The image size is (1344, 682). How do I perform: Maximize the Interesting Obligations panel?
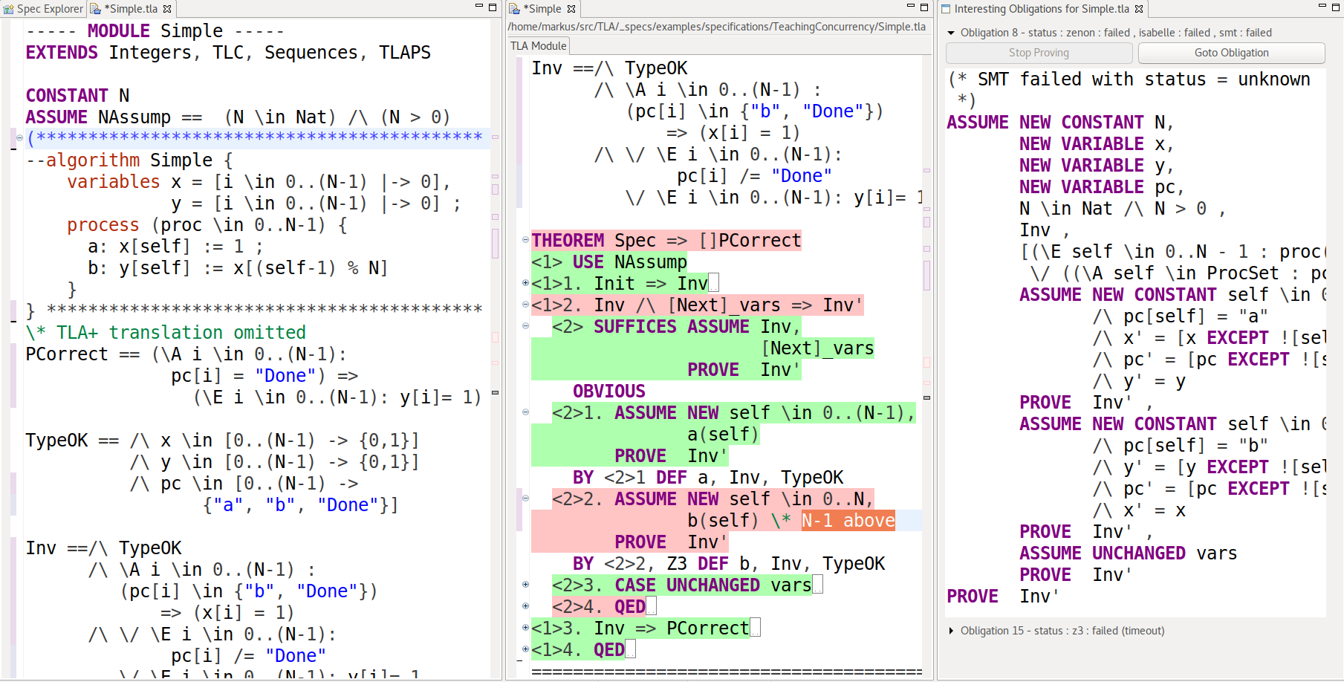coord(1336,7)
